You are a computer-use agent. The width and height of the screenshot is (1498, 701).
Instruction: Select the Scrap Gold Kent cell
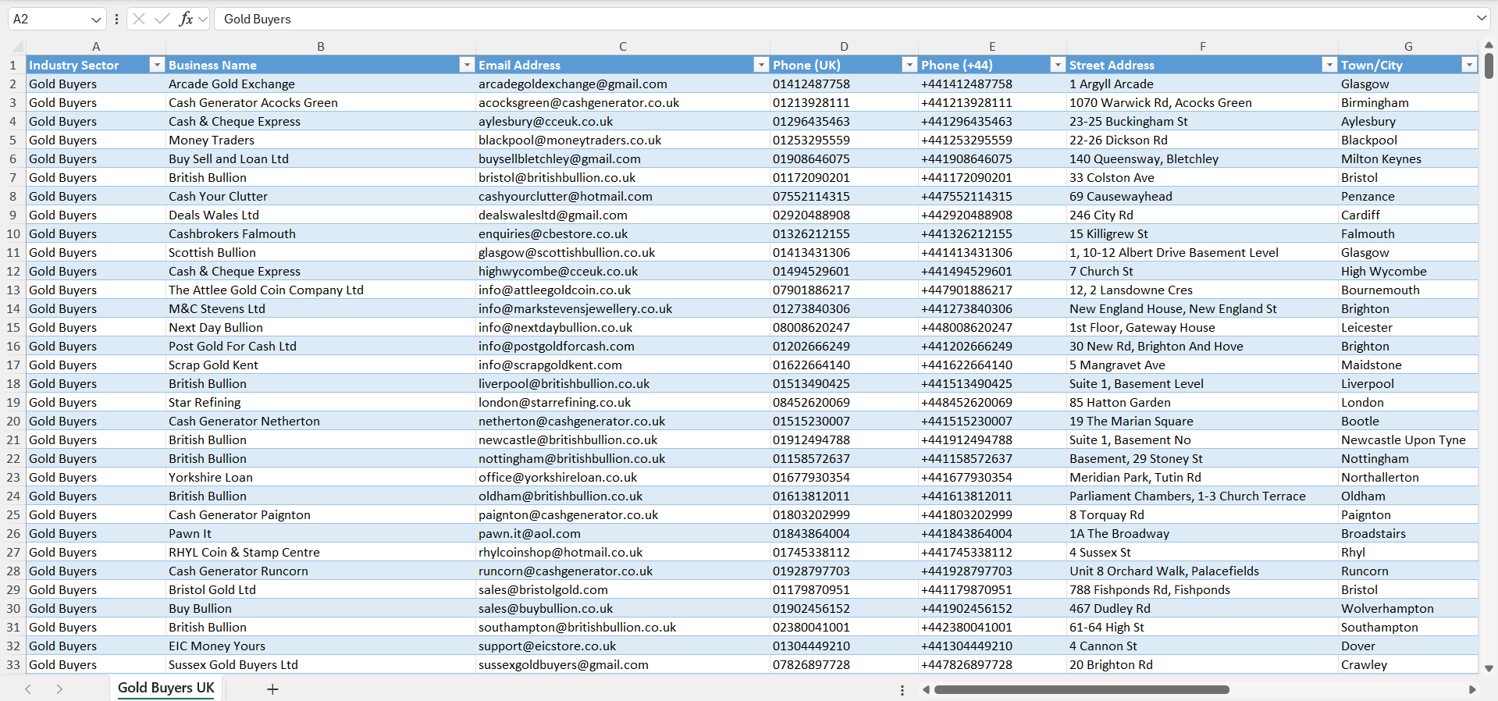(321, 365)
